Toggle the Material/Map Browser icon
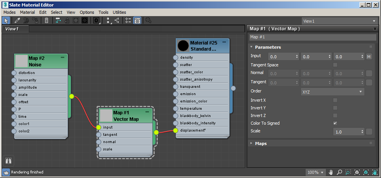Screen dimensions: 381x178 click(x=129, y=21)
